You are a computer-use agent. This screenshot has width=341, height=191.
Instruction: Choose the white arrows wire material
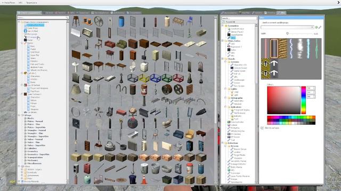274,68
